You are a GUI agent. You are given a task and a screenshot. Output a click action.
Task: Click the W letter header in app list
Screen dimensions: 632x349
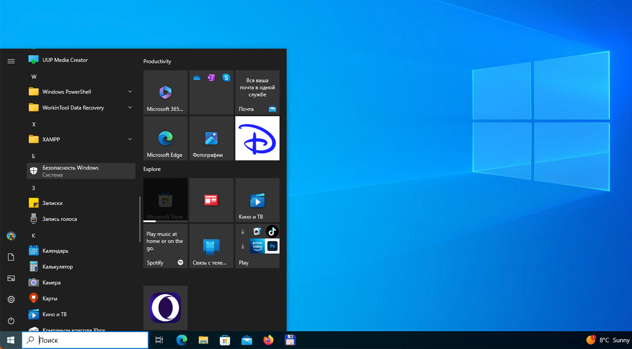coord(34,77)
